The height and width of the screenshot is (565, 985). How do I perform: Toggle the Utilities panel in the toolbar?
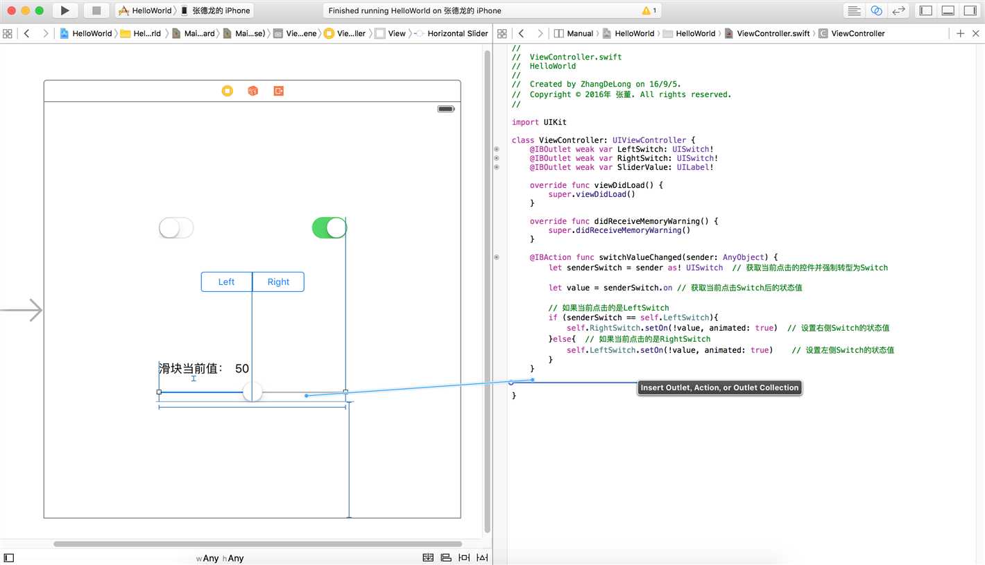click(x=970, y=10)
